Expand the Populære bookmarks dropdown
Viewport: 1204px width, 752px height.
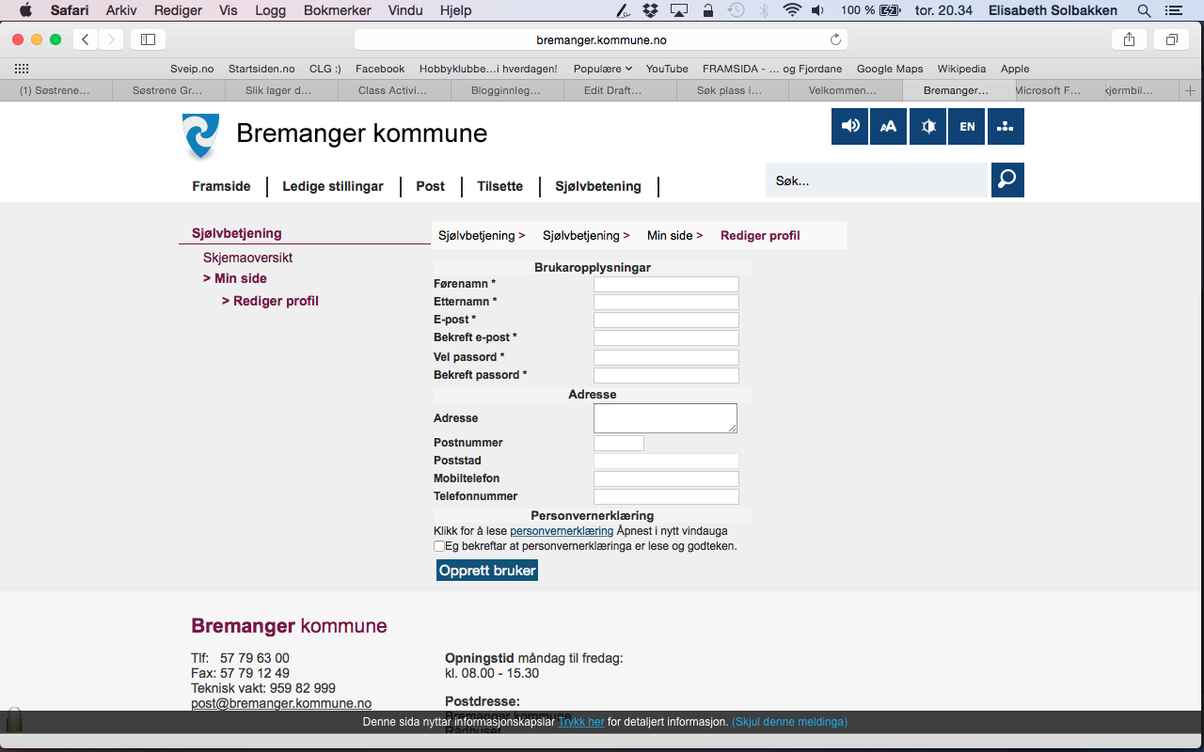(x=602, y=69)
